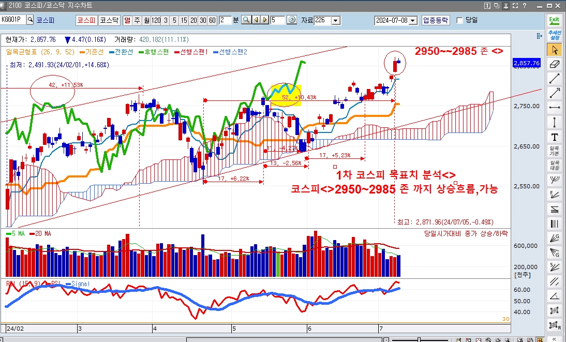The image size is (566, 342).
Task: Select the parallel diagonal lines tool
Action: pyautogui.click(x=555, y=281)
